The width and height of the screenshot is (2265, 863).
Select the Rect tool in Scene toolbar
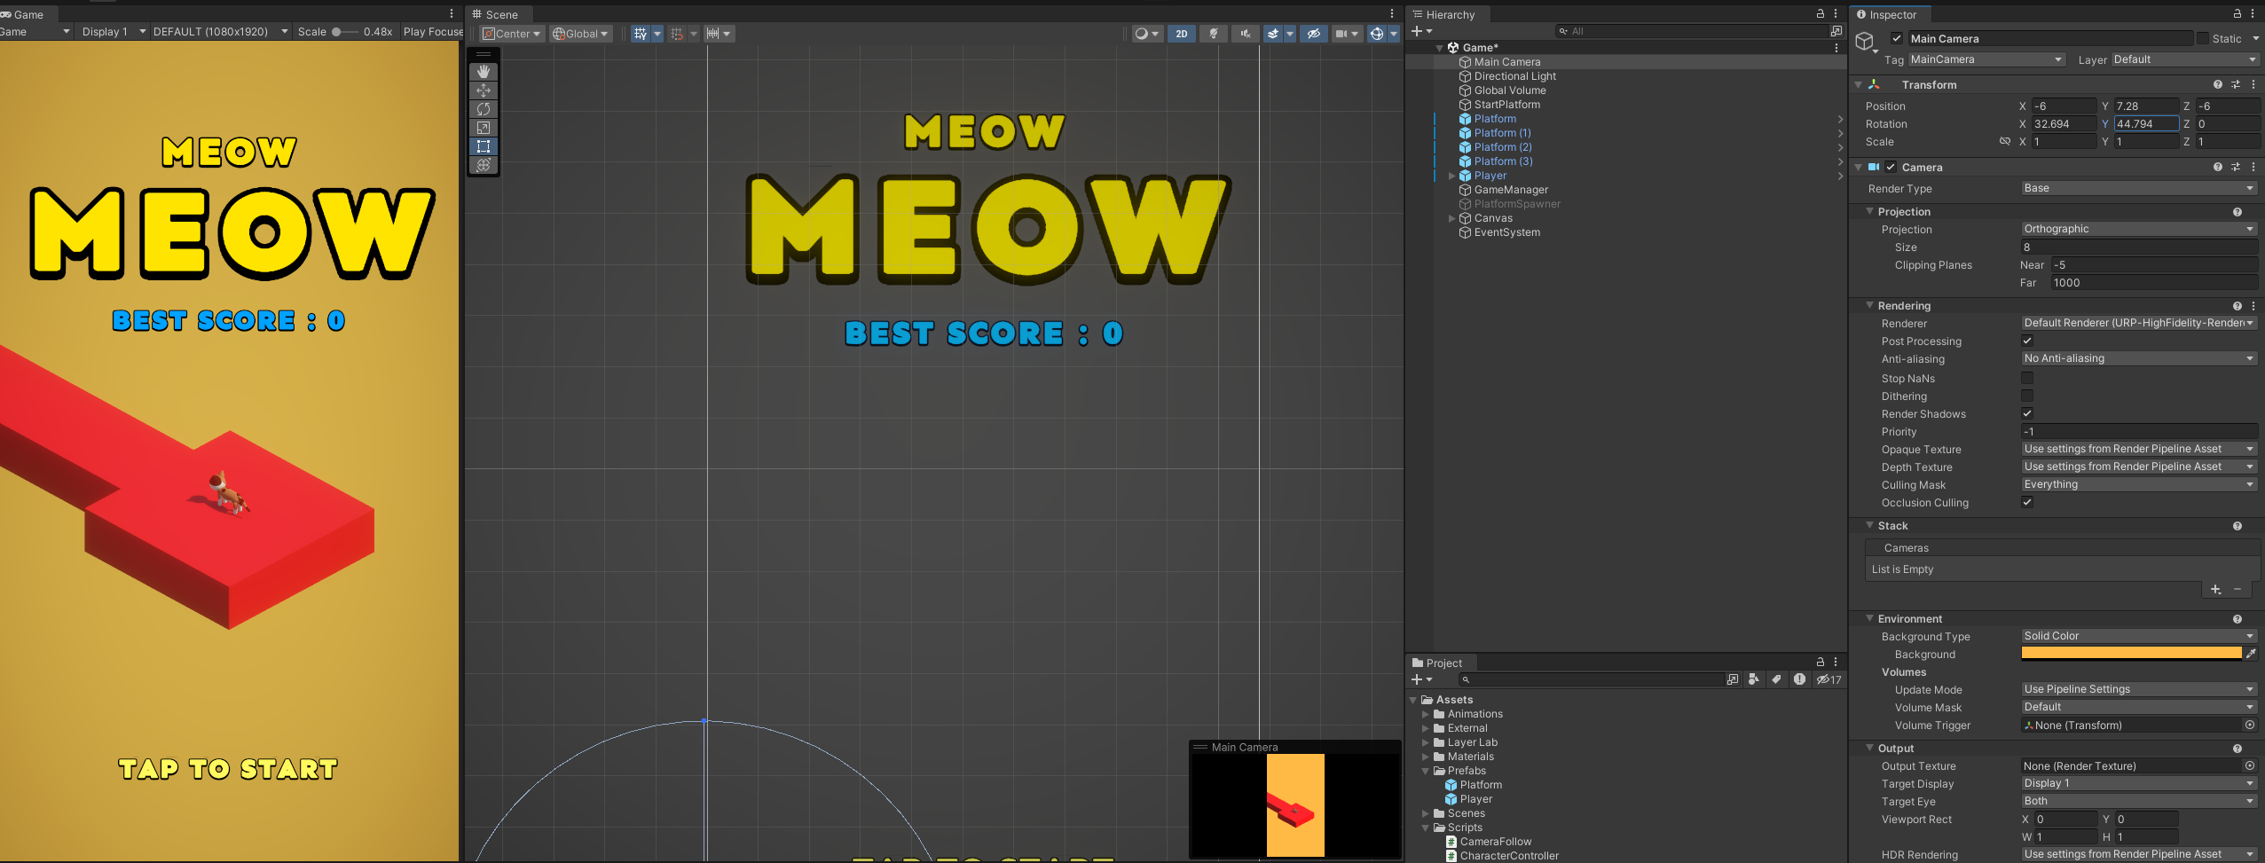[x=484, y=146]
